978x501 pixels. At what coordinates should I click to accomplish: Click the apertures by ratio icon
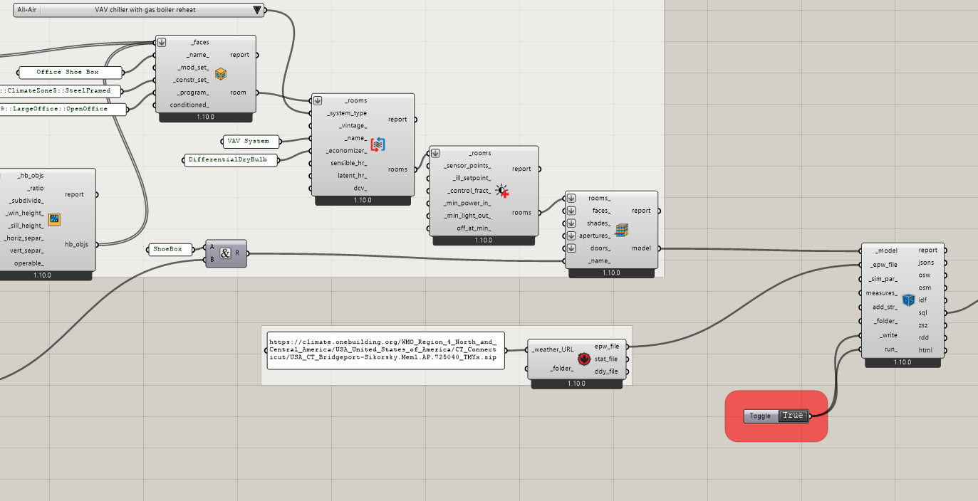coord(54,219)
